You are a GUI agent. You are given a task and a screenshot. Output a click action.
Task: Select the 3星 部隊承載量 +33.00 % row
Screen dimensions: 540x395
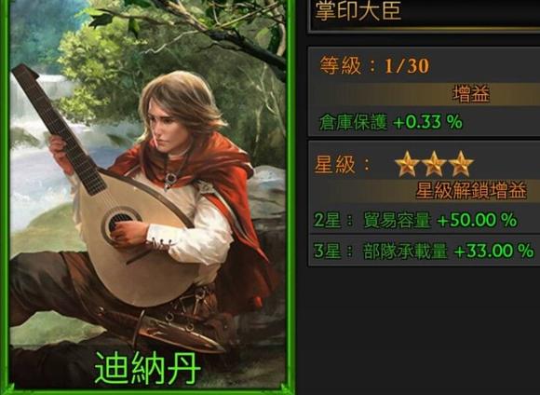tap(425, 251)
